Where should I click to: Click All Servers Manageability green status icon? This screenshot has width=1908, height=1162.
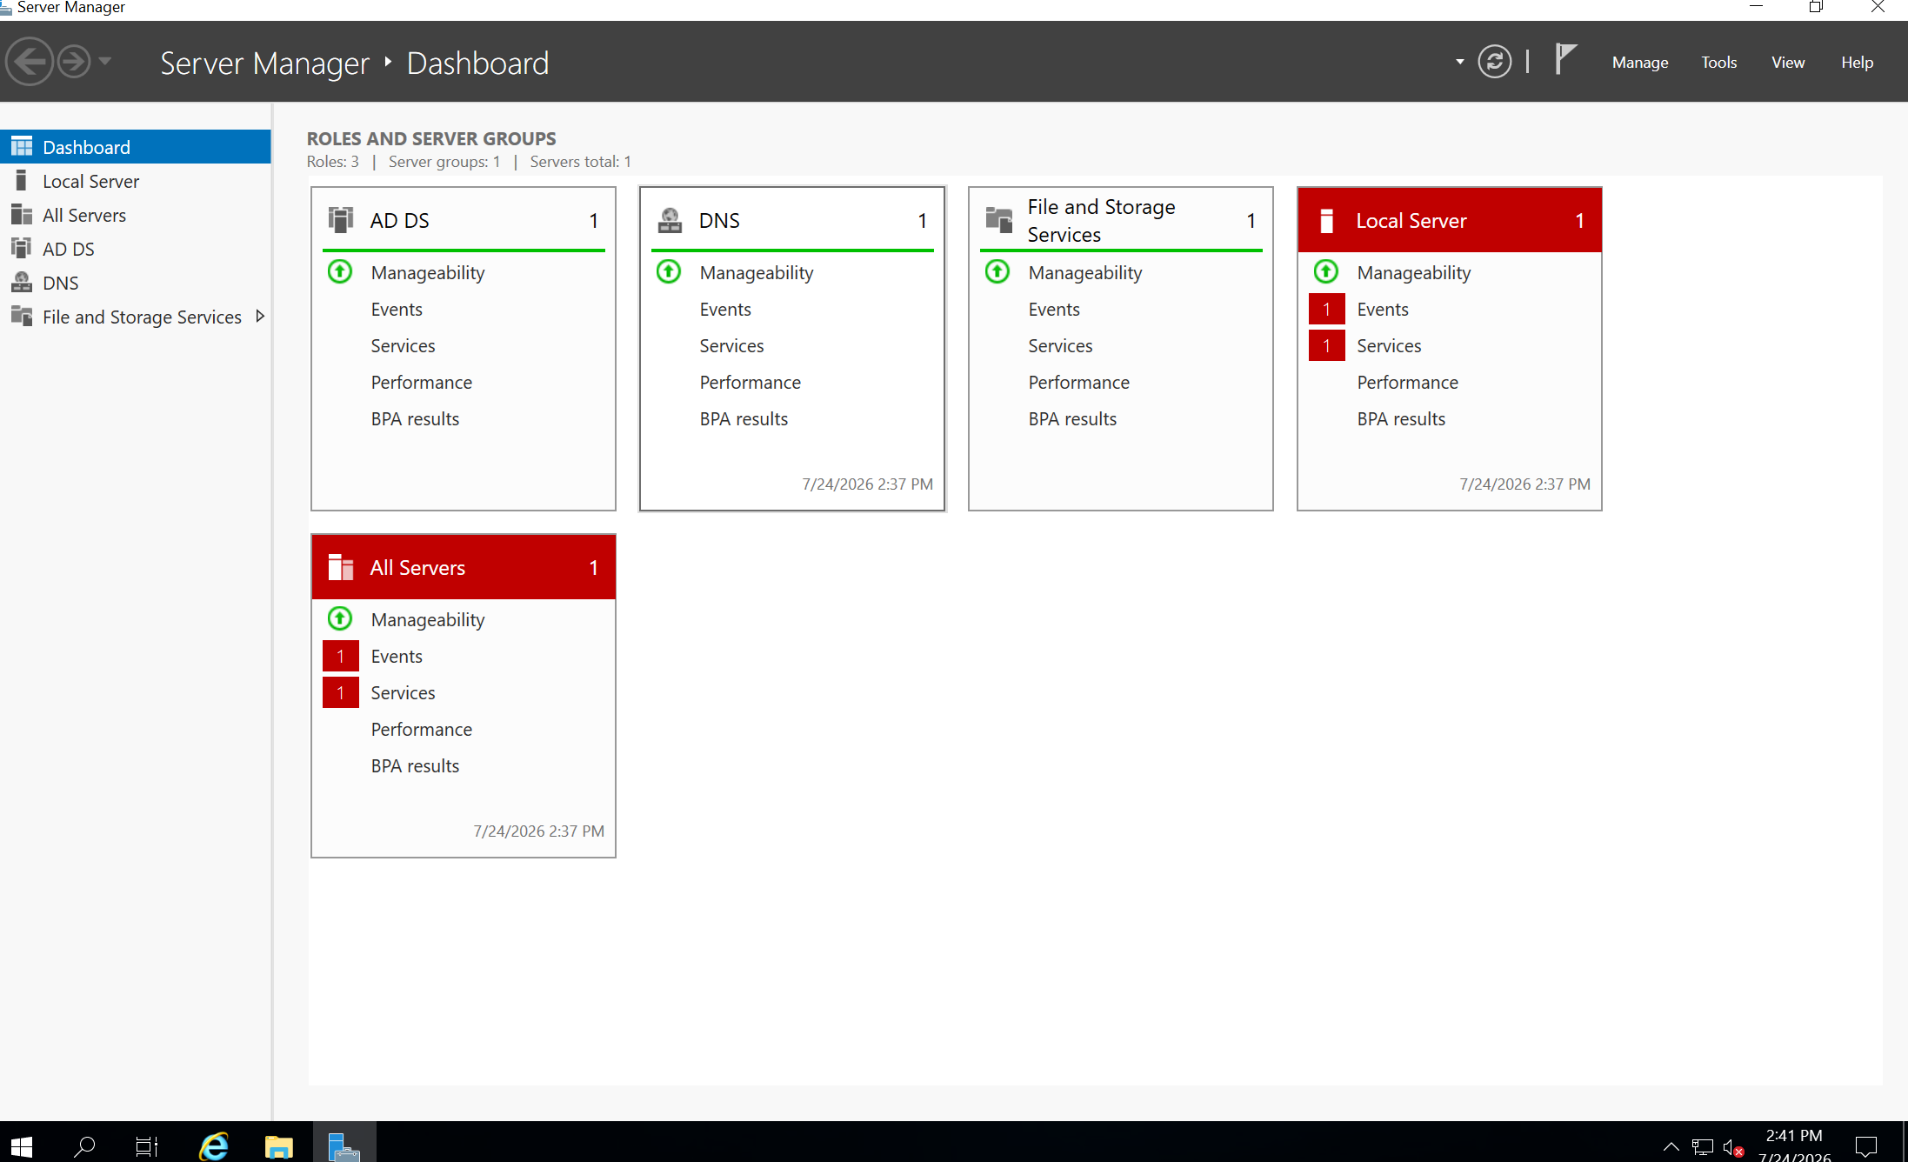(340, 619)
